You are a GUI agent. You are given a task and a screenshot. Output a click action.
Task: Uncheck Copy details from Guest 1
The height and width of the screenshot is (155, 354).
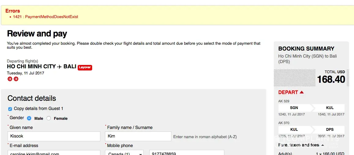(10, 109)
